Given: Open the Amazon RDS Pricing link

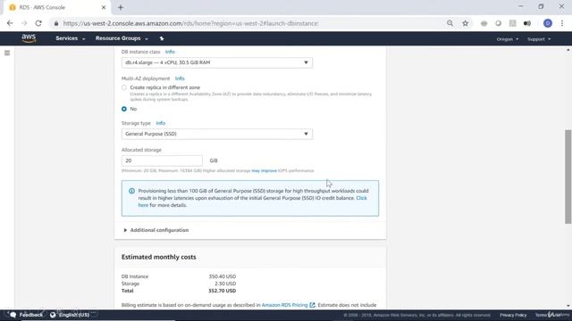Looking at the screenshot, I should pos(284,305).
